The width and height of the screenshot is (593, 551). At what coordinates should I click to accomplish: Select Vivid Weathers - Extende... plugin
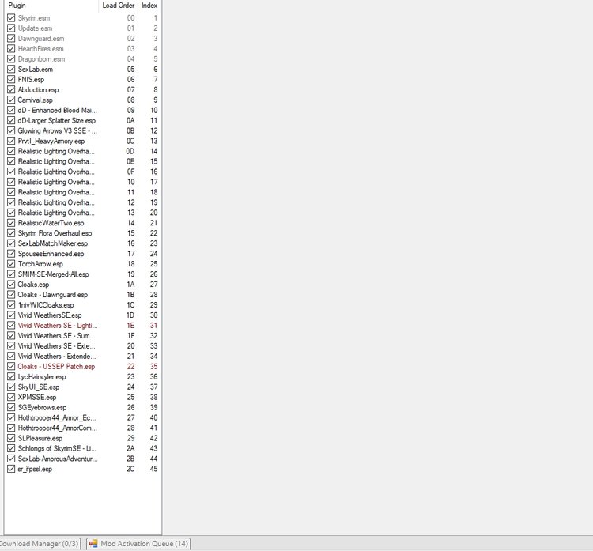57,357
